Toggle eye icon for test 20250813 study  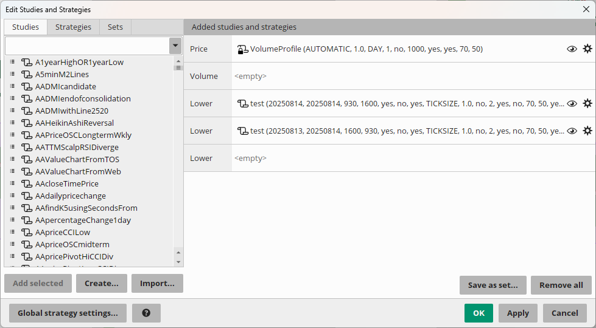pyautogui.click(x=572, y=131)
